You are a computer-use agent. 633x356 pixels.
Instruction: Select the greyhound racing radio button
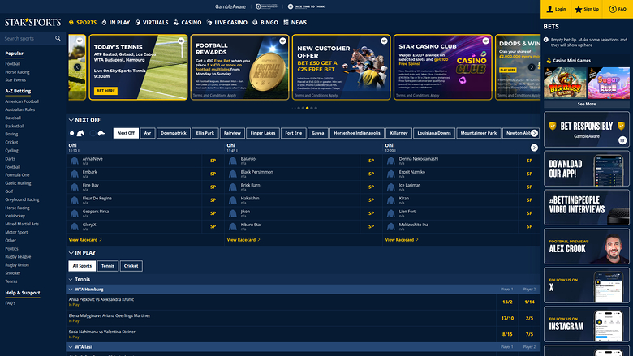point(93,133)
